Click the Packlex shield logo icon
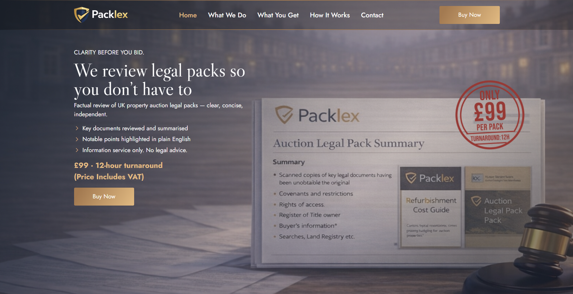The height and width of the screenshot is (294, 573). coord(82,15)
